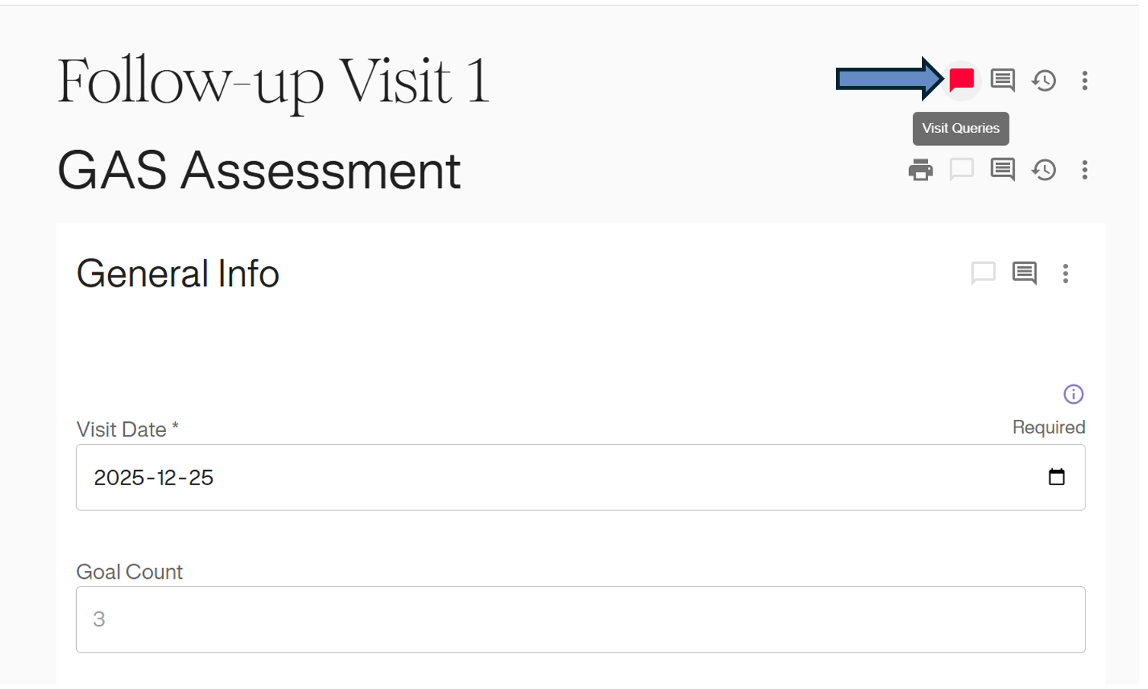Print the GAS Assessment form
This screenshot has width=1148, height=689.
(920, 170)
